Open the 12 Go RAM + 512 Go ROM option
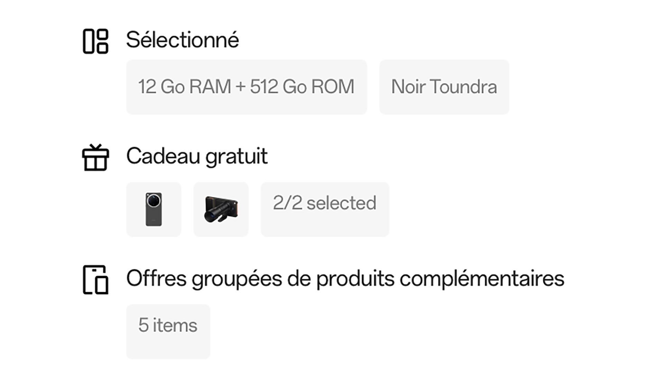 tap(246, 87)
